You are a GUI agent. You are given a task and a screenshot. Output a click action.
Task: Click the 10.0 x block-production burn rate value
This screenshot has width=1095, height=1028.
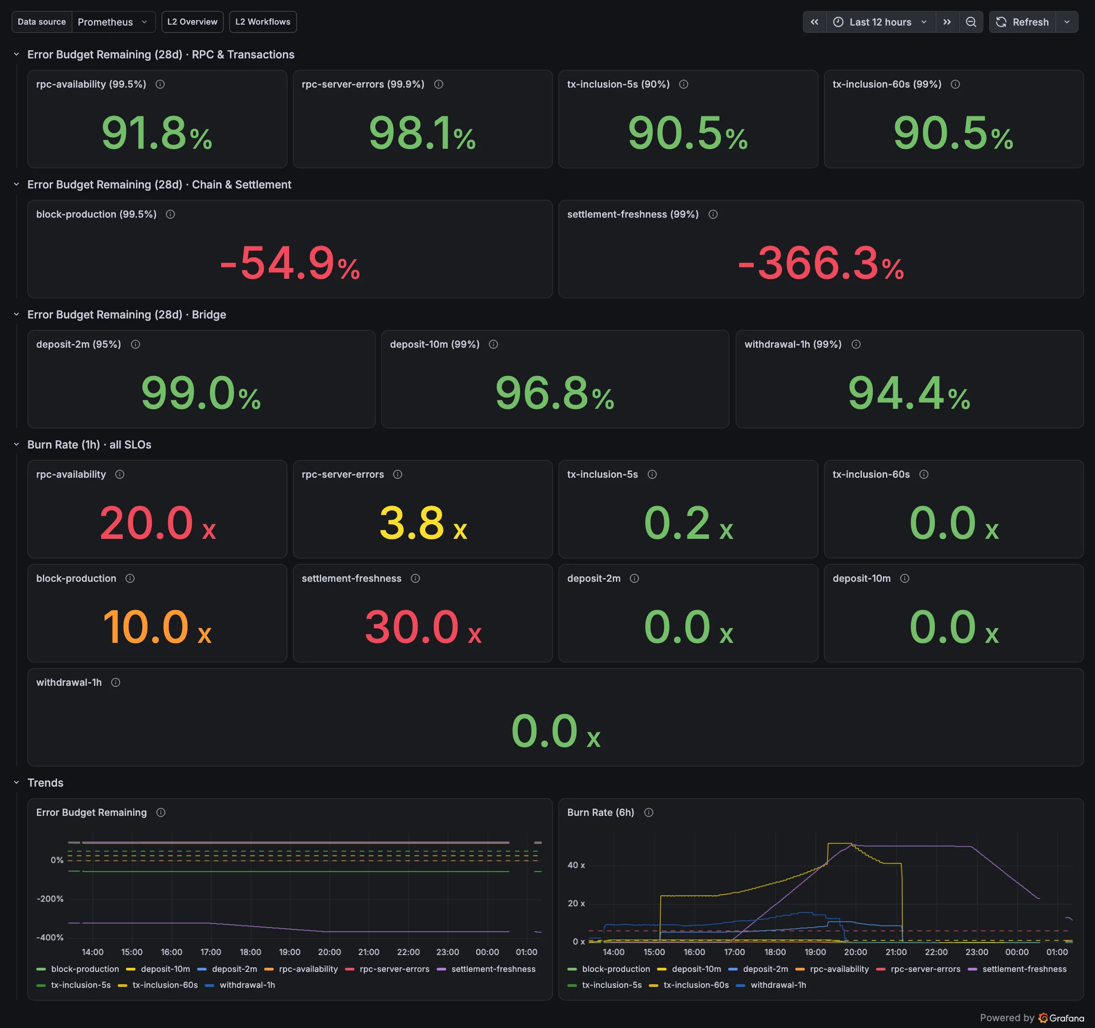pyautogui.click(x=157, y=627)
